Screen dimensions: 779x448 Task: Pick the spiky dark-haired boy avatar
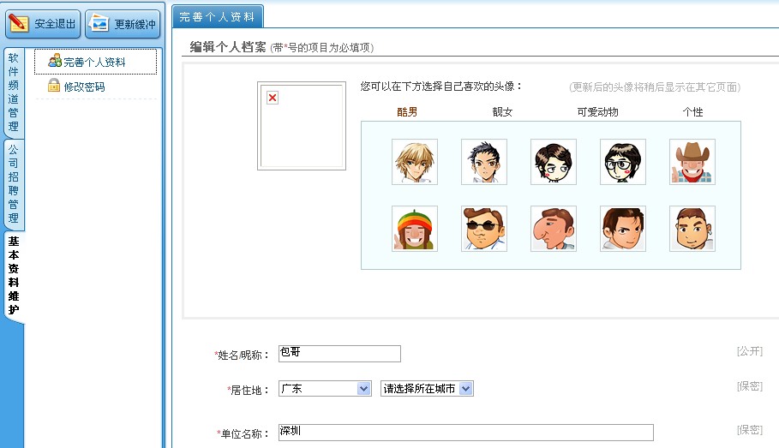tap(484, 162)
